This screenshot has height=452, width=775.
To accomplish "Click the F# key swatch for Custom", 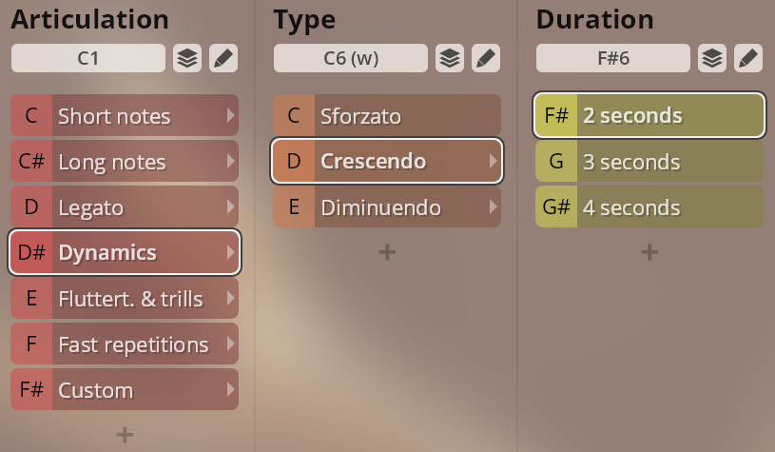I will tap(31, 390).
